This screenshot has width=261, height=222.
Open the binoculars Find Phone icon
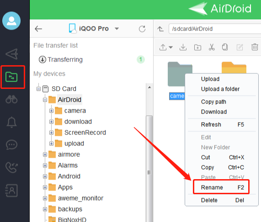11,99
